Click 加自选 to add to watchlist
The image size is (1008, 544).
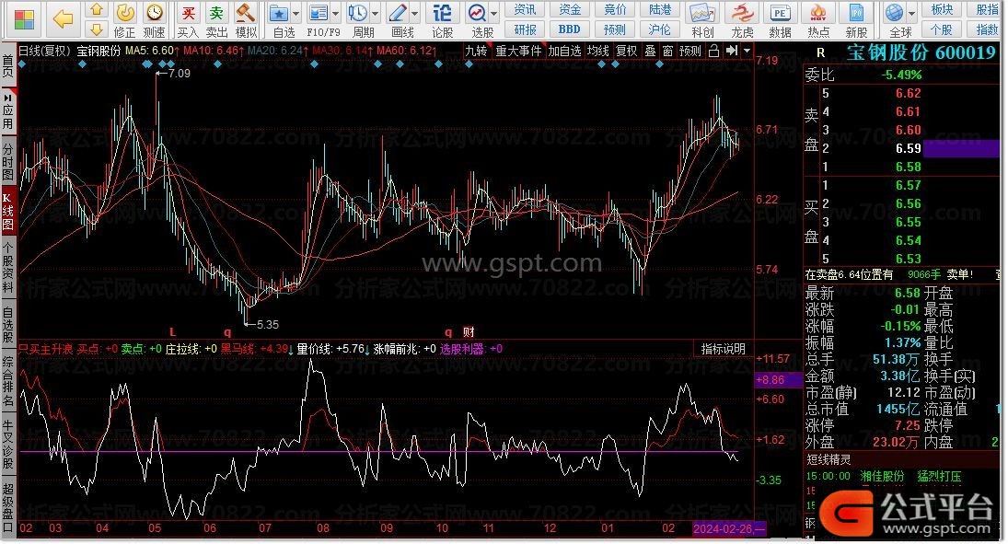[x=564, y=51]
